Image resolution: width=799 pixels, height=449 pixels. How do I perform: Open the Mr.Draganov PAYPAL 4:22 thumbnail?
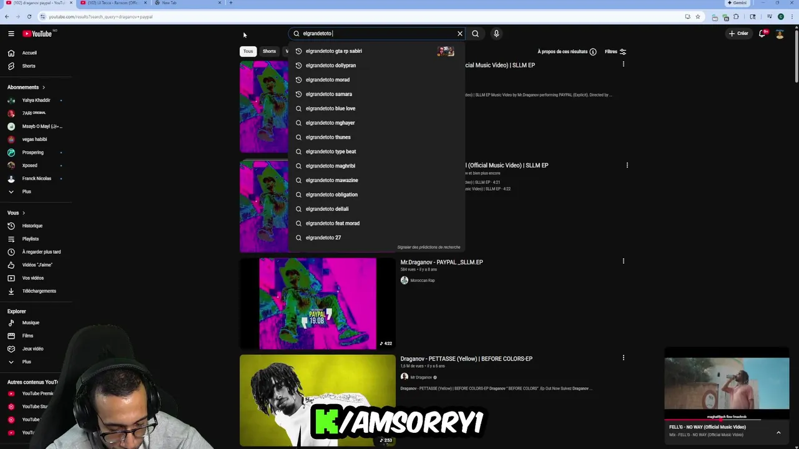[318, 304]
